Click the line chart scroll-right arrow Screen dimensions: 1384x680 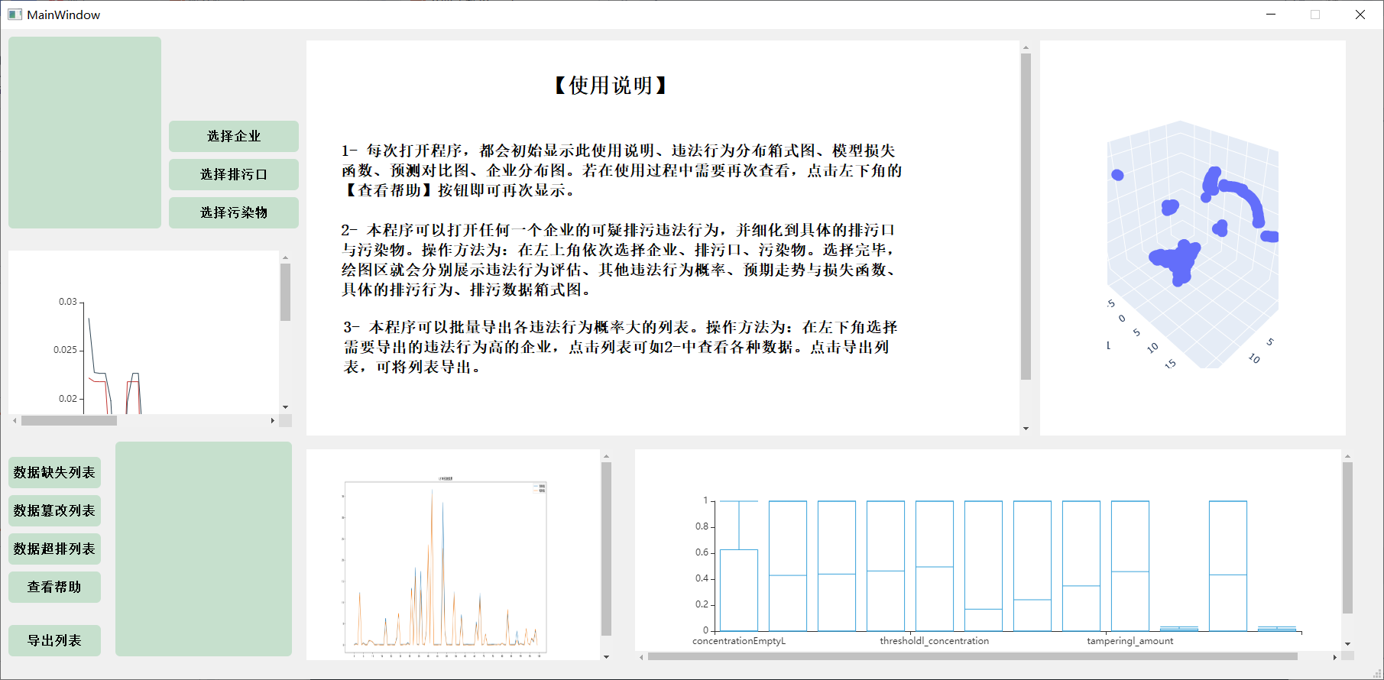tap(273, 420)
